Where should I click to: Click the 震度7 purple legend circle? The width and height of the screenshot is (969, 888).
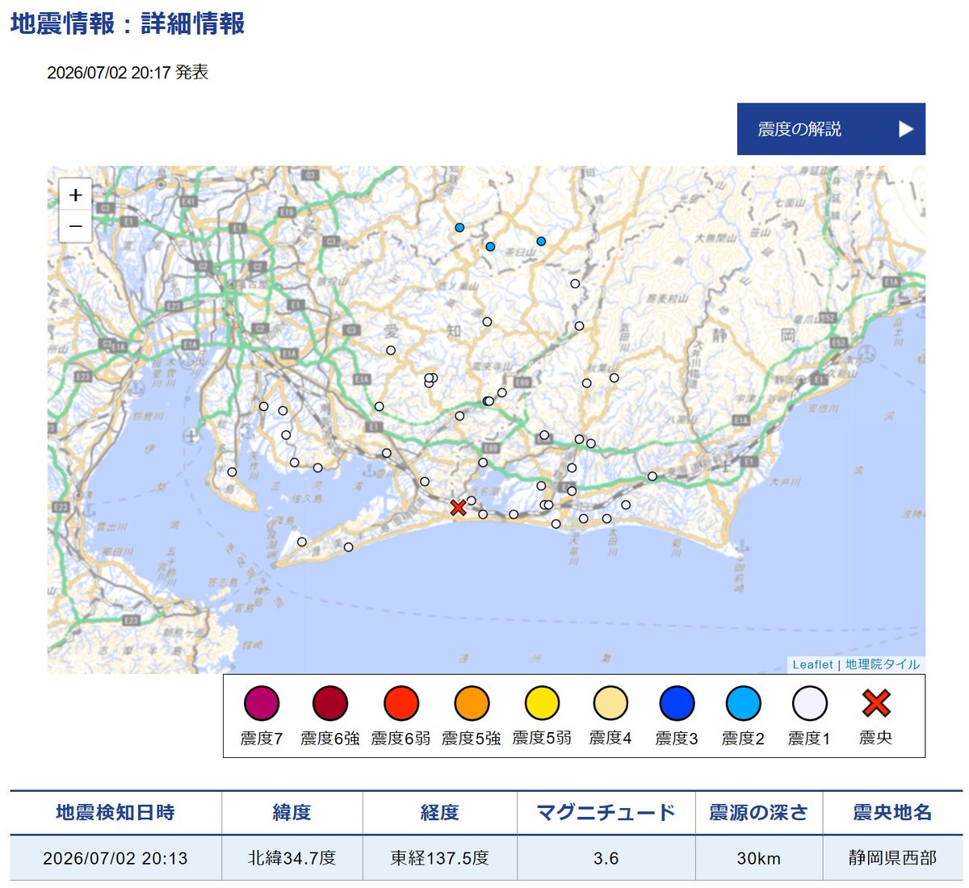pyautogui.click(x=262, y=703)
